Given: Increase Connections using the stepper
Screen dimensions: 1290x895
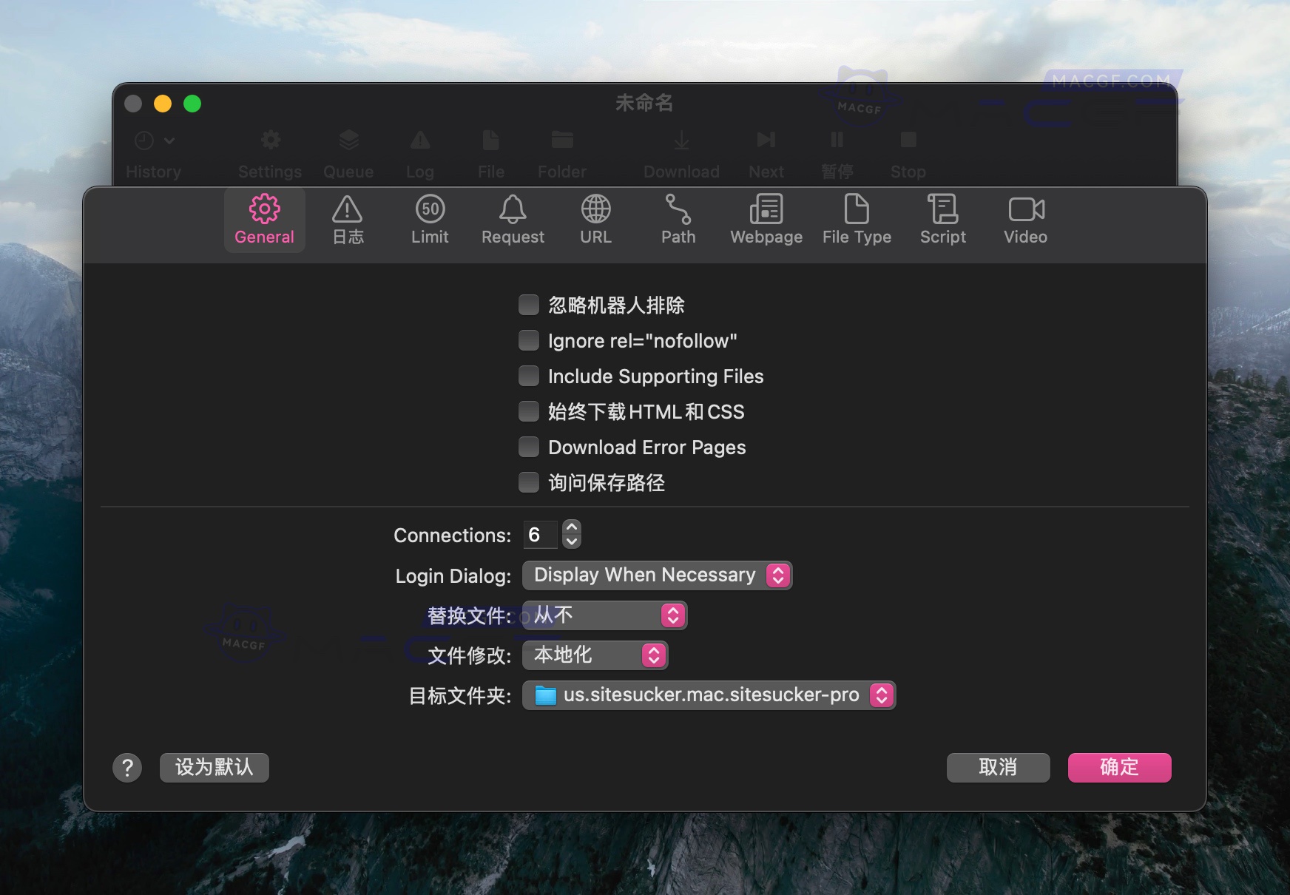Looking at the screenshot, I should (x=572, y=527).
